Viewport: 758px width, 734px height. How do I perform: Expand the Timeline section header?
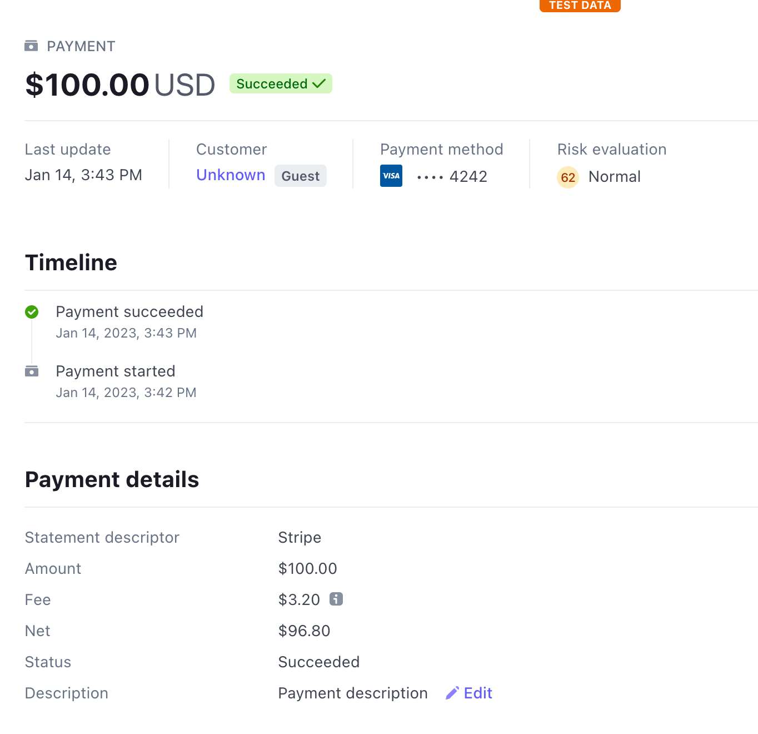coord(71,262)
